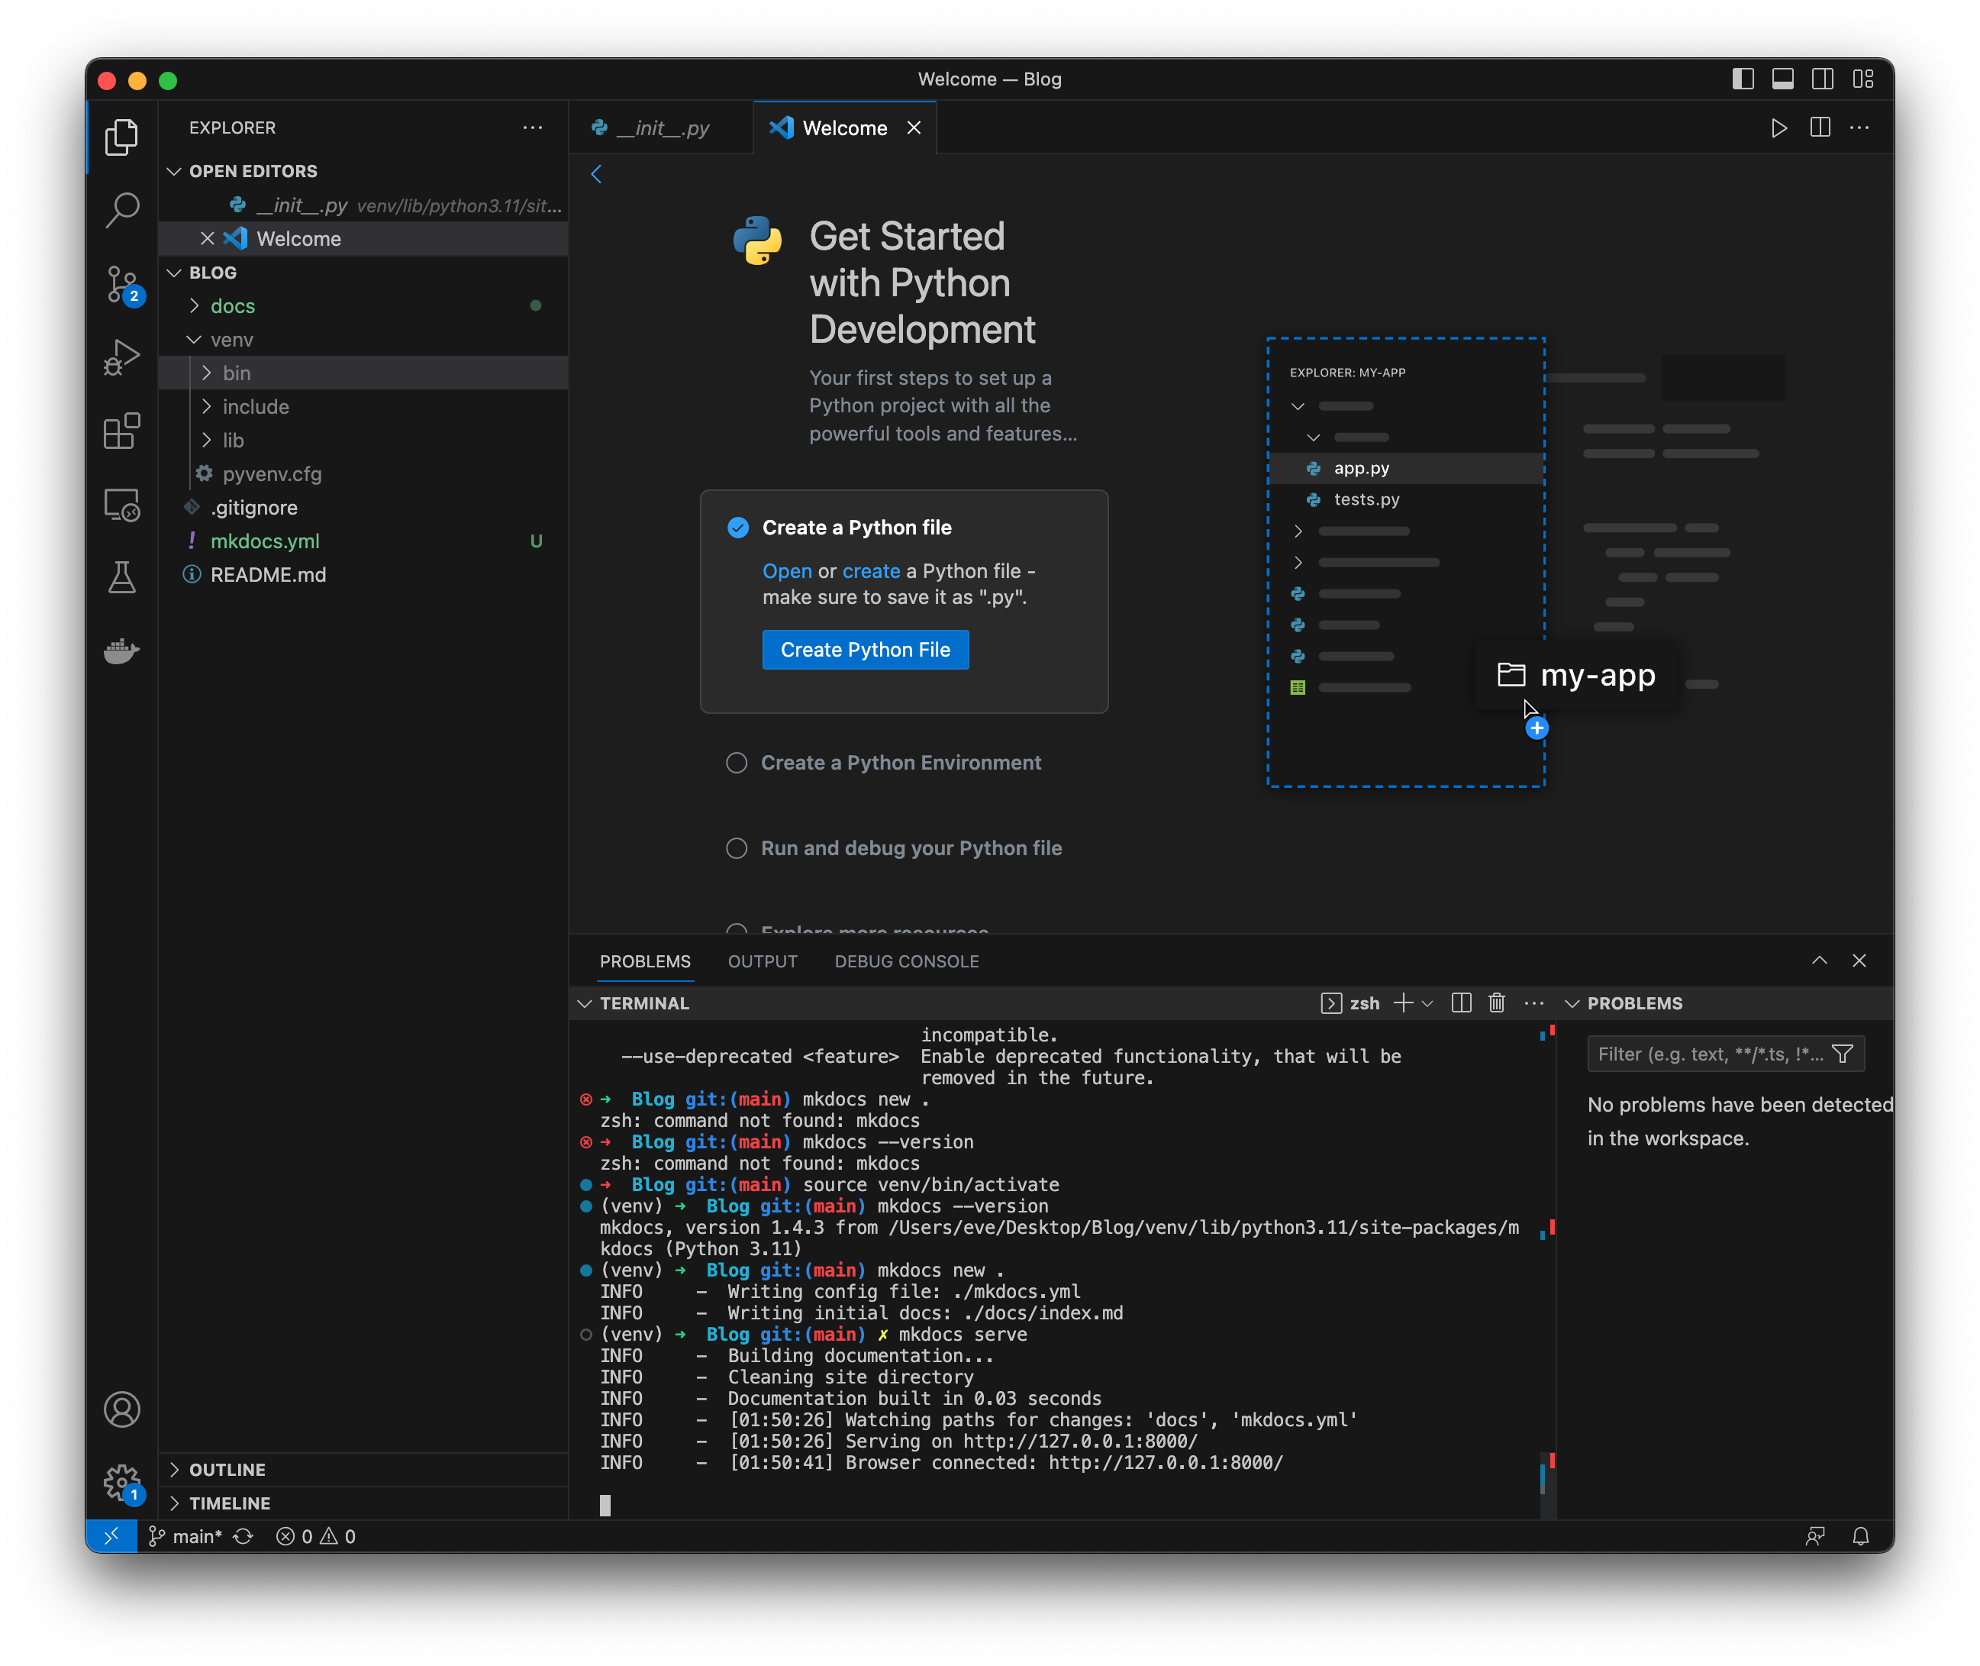The image size is (1980, 1666).
Task: Create a new terminal with plus icon
Action: point(1403,1003)
